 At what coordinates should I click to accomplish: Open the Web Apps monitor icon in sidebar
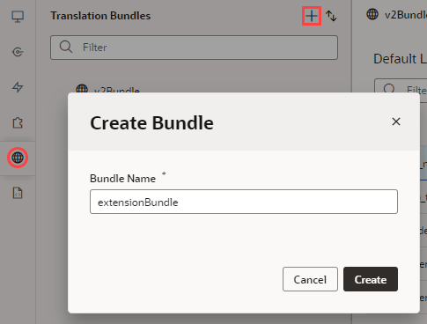pos(18,17)
